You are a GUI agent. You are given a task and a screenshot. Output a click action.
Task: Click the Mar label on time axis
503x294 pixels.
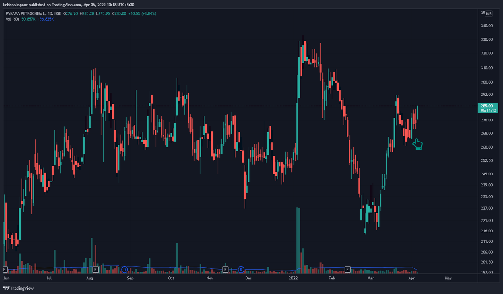tap(371, 278)
